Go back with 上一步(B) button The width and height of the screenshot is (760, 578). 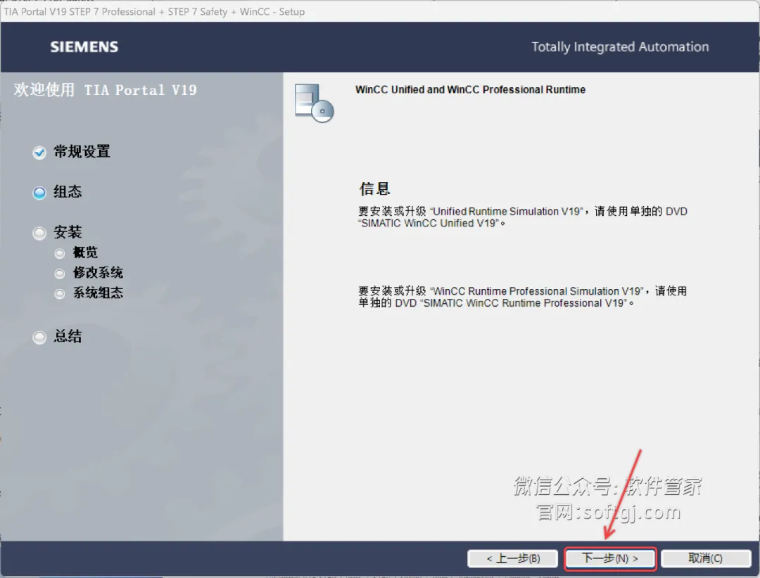coord(513,558)
